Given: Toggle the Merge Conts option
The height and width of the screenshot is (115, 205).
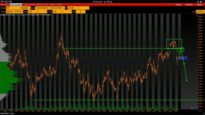Looking at the screenshot, I should (42, 5).
